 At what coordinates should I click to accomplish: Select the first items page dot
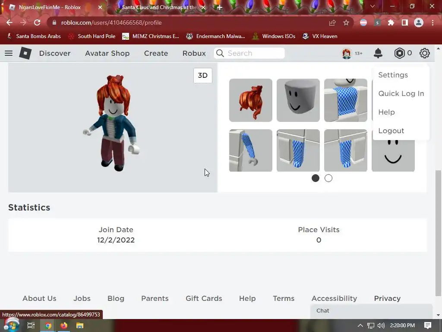click(x=316, y=178)
